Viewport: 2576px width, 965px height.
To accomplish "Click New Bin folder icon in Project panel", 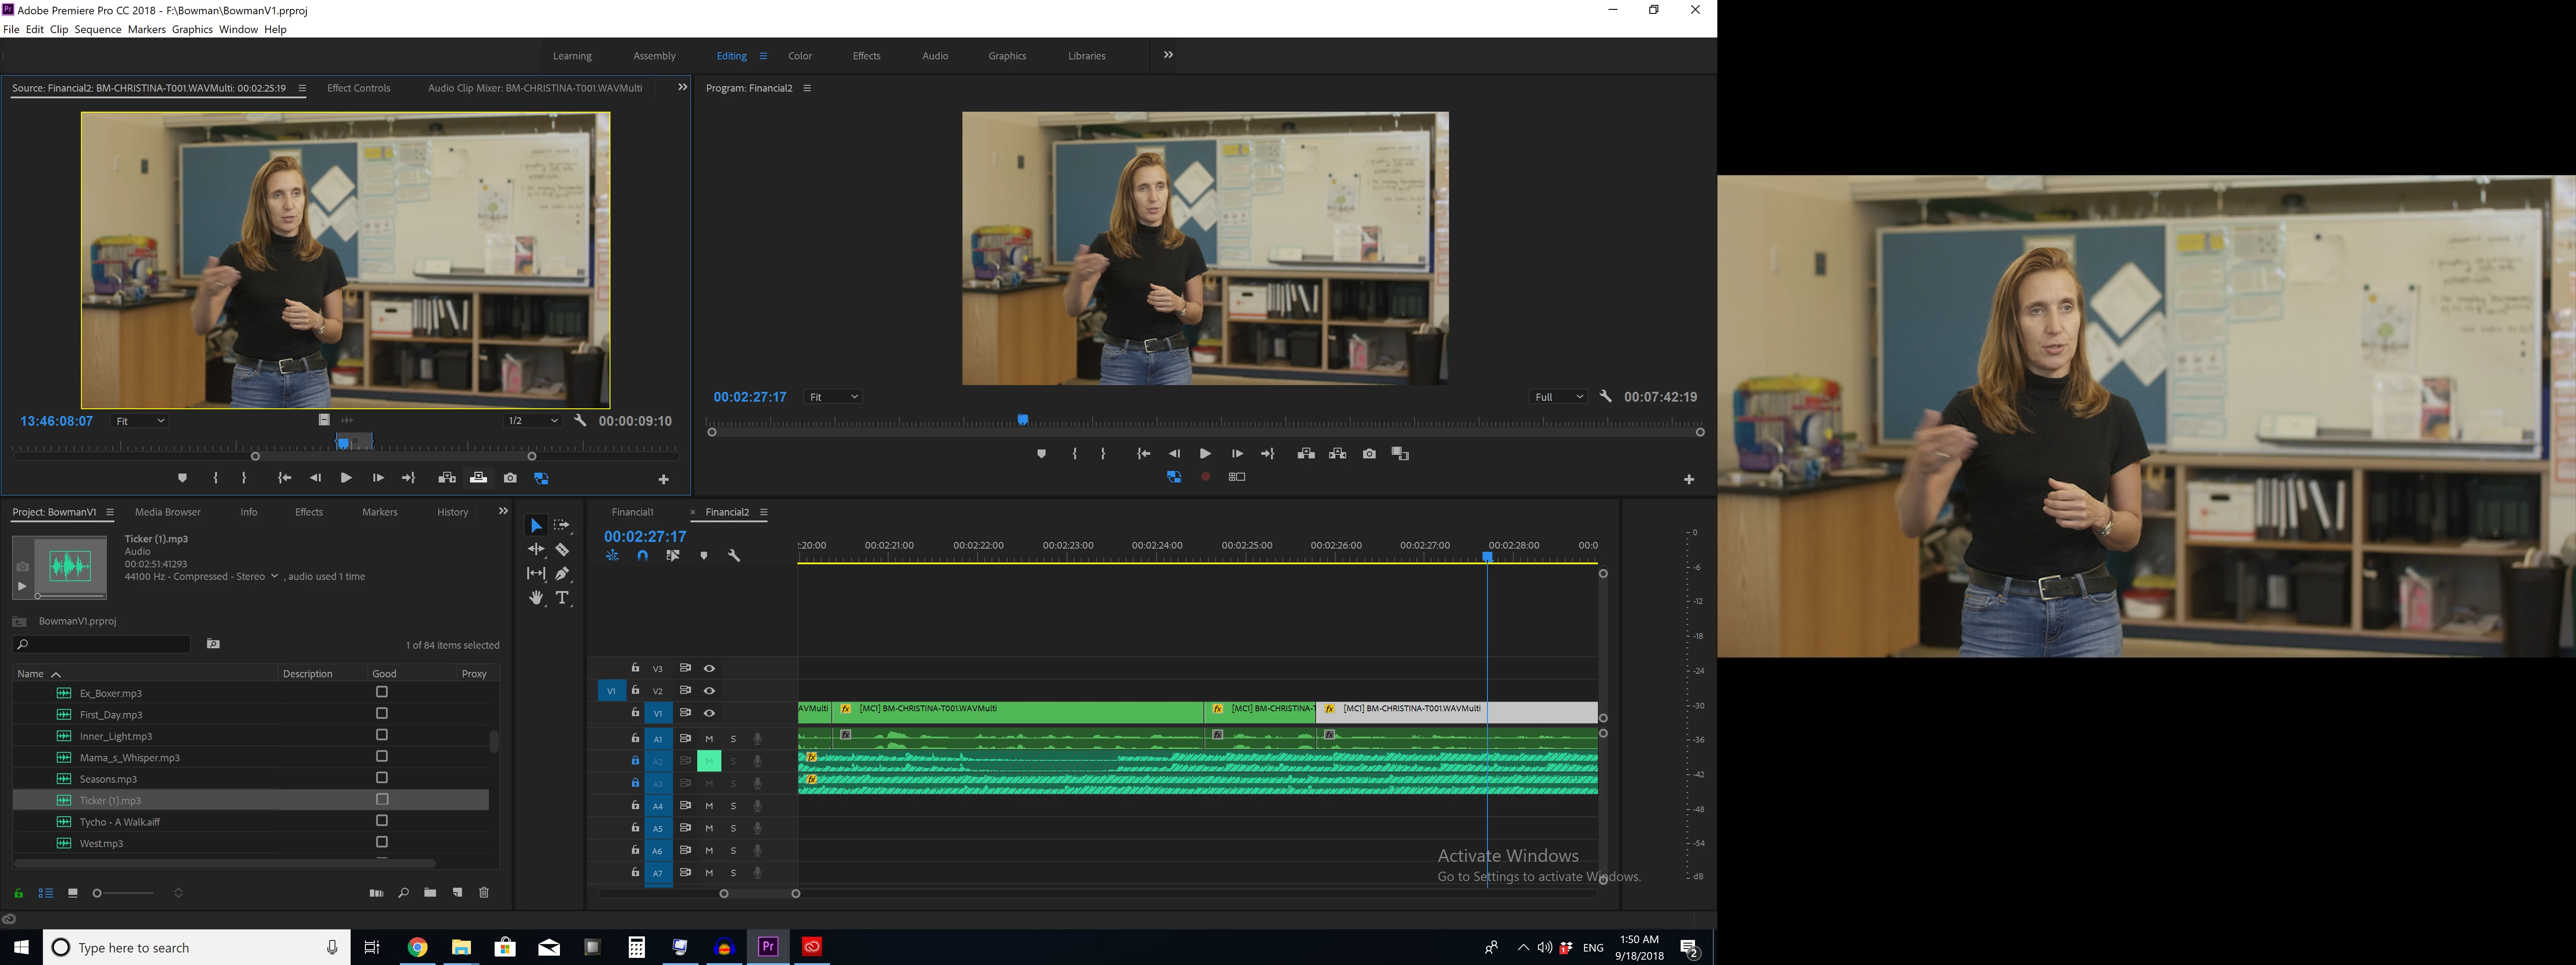I will pyautogui.click(x=430, y=892).
